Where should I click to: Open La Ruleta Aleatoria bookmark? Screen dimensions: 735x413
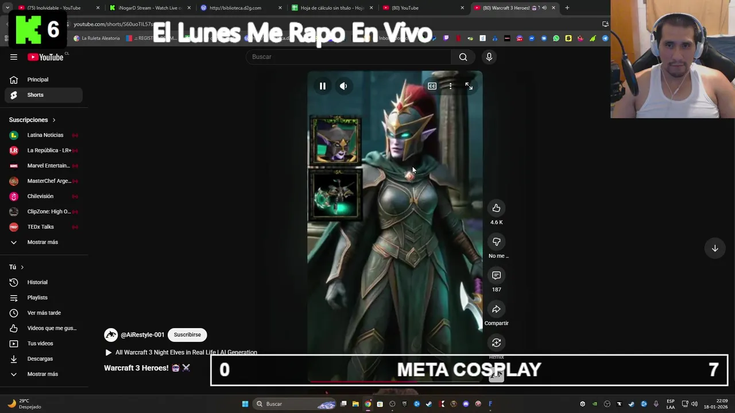[x=97, y=38]
